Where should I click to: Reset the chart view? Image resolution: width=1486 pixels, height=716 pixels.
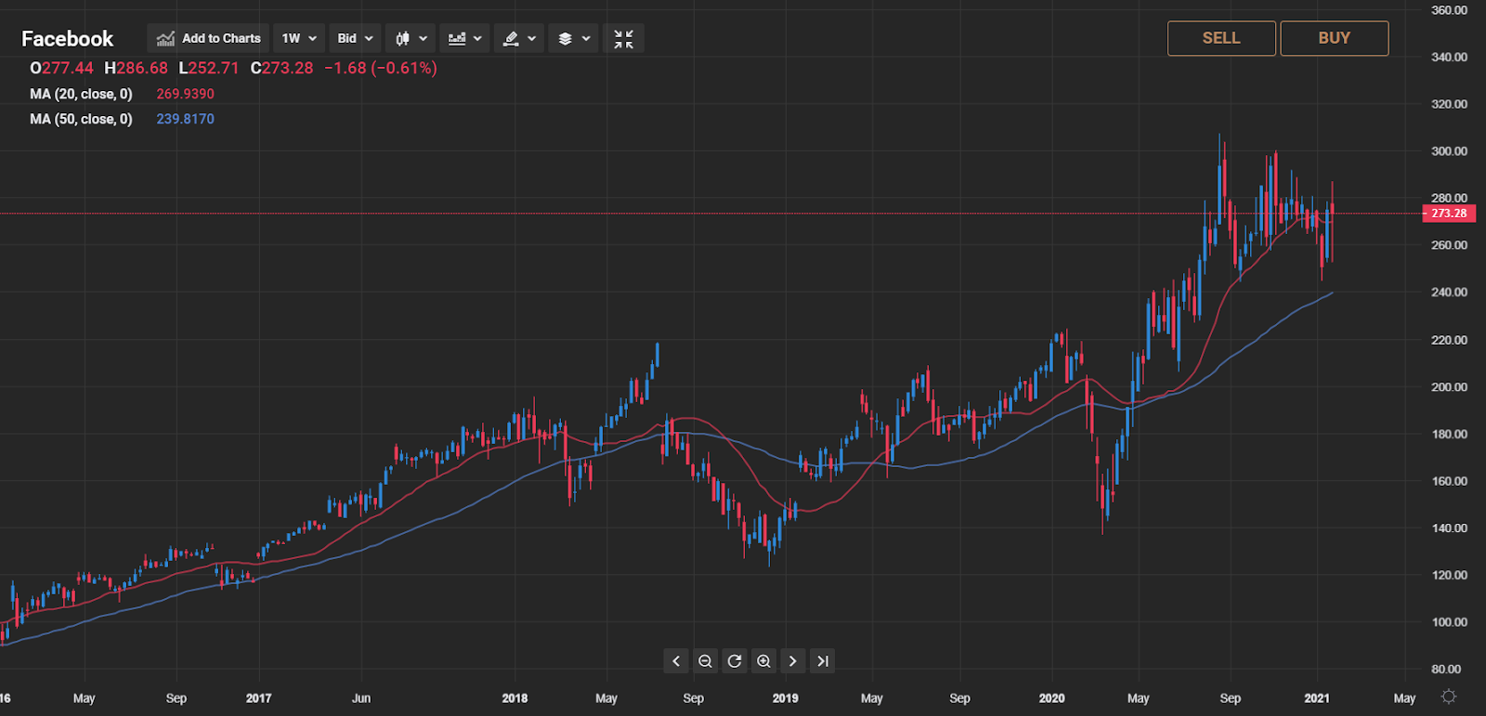(x=735, y=661)
